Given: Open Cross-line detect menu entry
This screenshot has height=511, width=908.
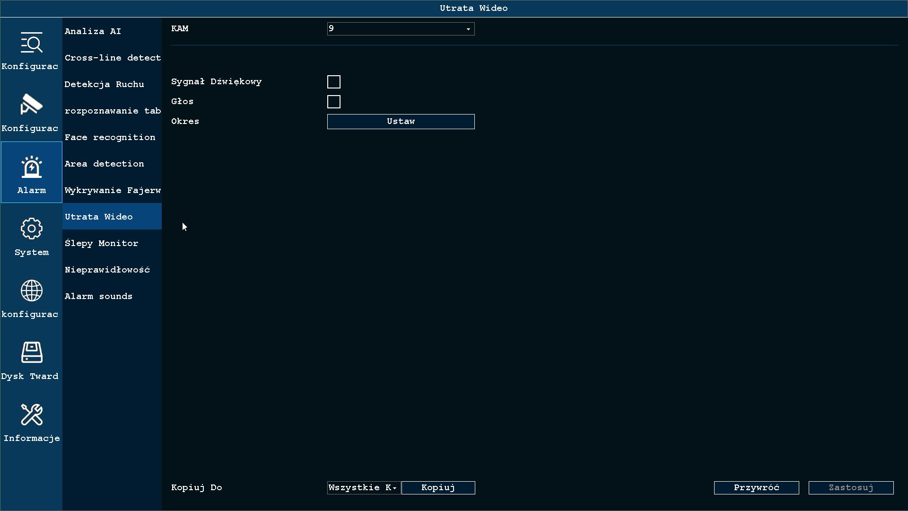Looking at the screenshot, I should (112, 58).
